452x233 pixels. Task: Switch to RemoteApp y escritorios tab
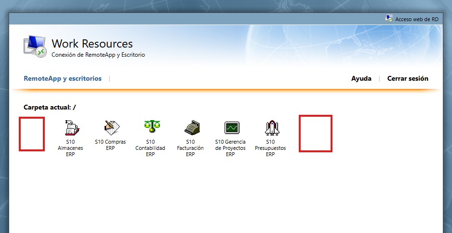[x=63, y=78]
